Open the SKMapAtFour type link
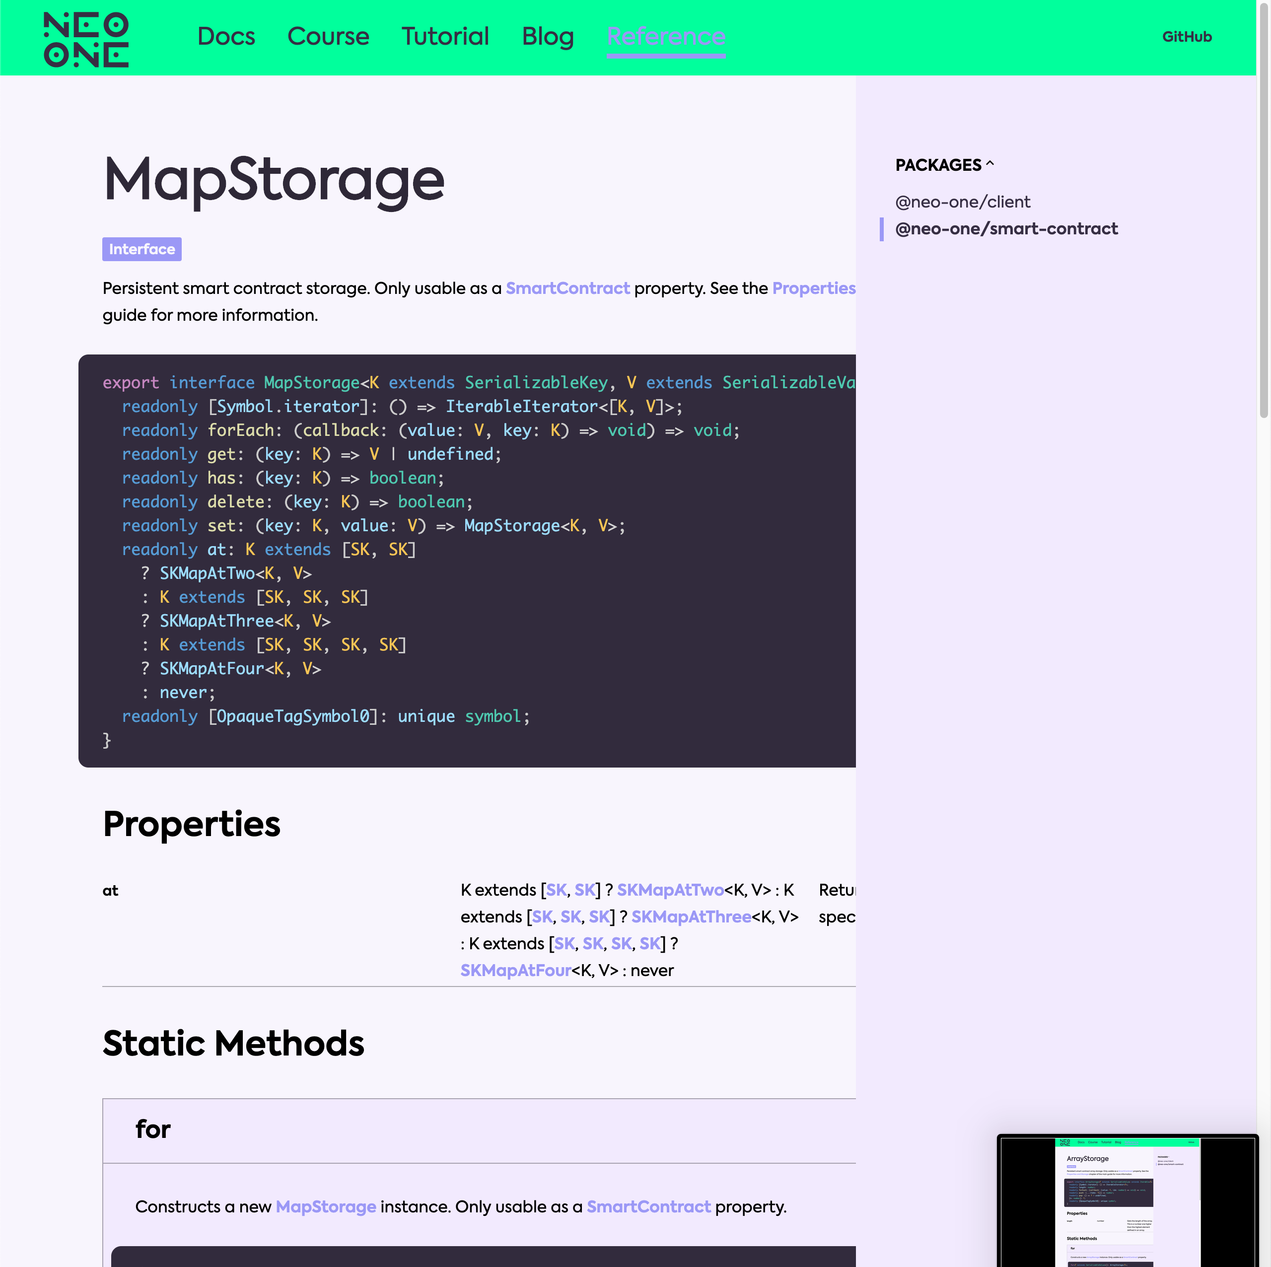1271x1267 pixels. (516, 970)
